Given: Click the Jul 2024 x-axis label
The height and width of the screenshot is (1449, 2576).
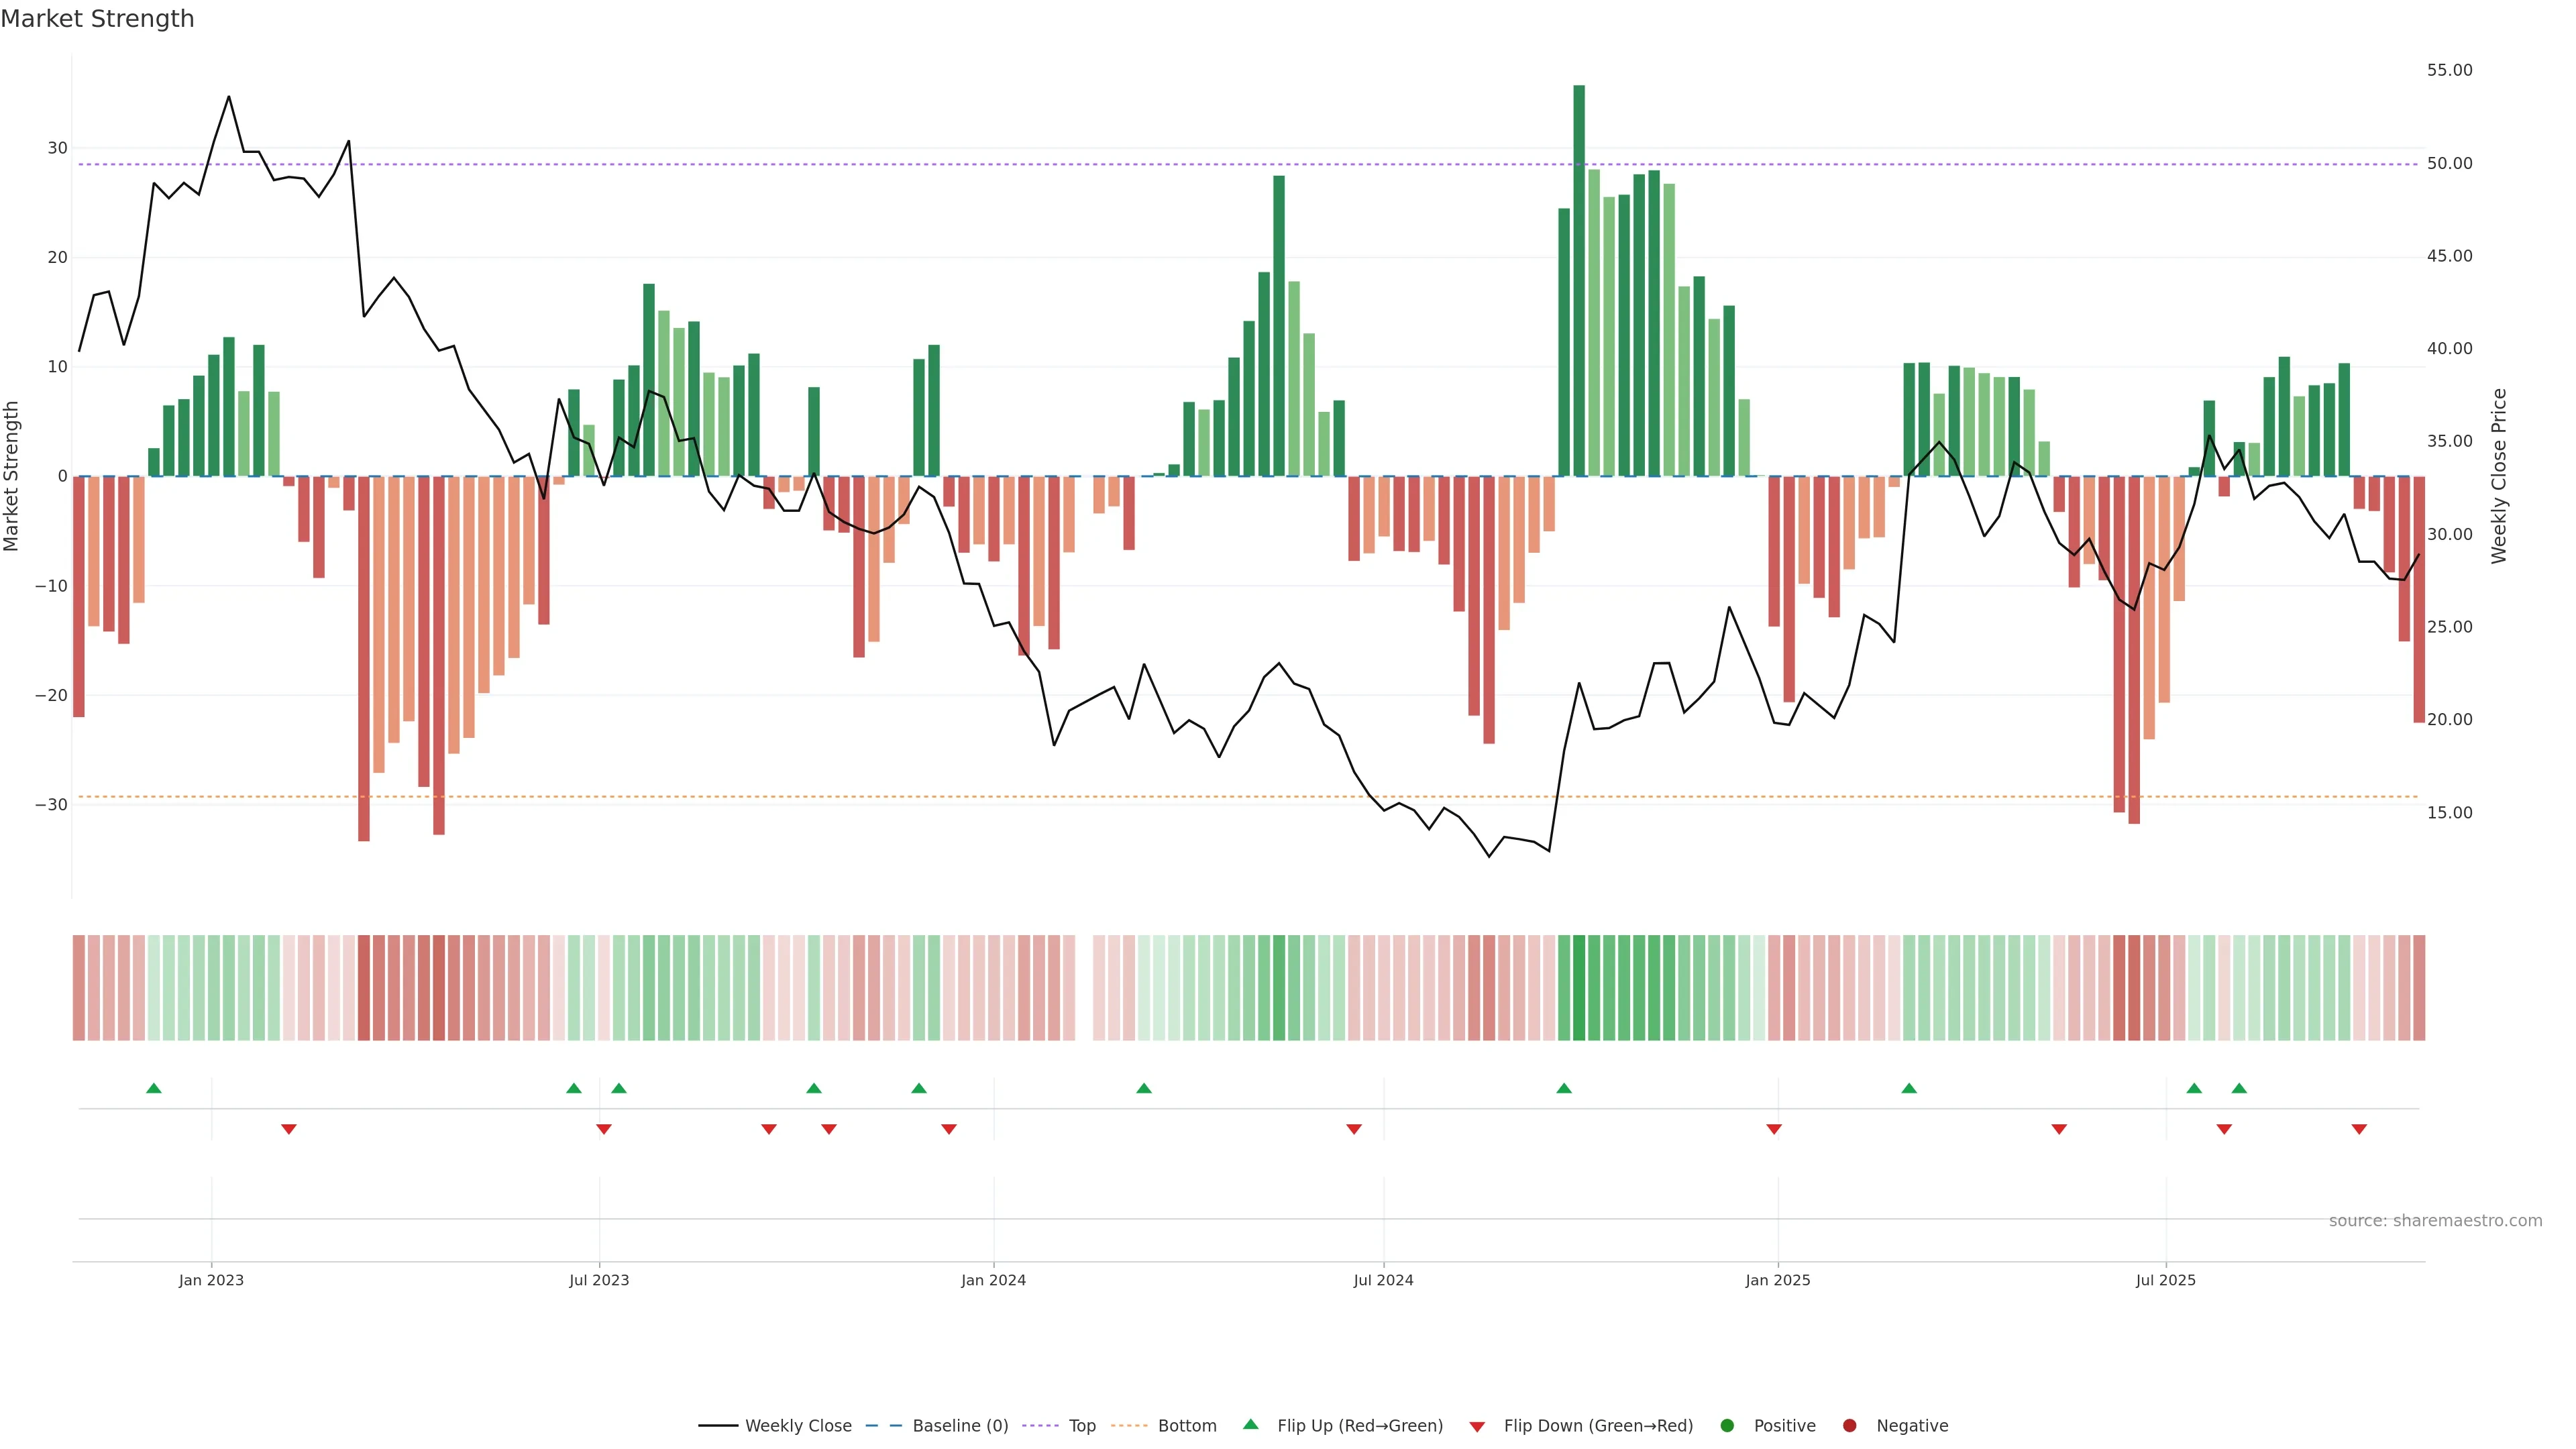Looking at the screenshot, I should (1383, 1280).
